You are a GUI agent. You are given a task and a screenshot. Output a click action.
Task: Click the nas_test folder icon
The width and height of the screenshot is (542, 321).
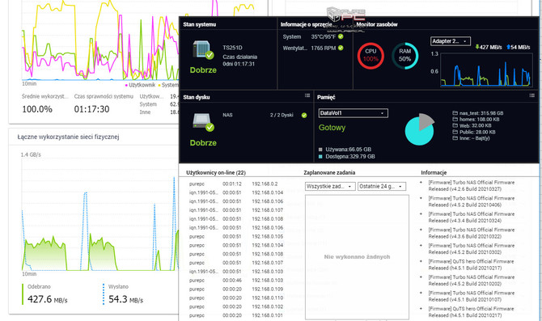pyautogui.click(x=455, y=113)
